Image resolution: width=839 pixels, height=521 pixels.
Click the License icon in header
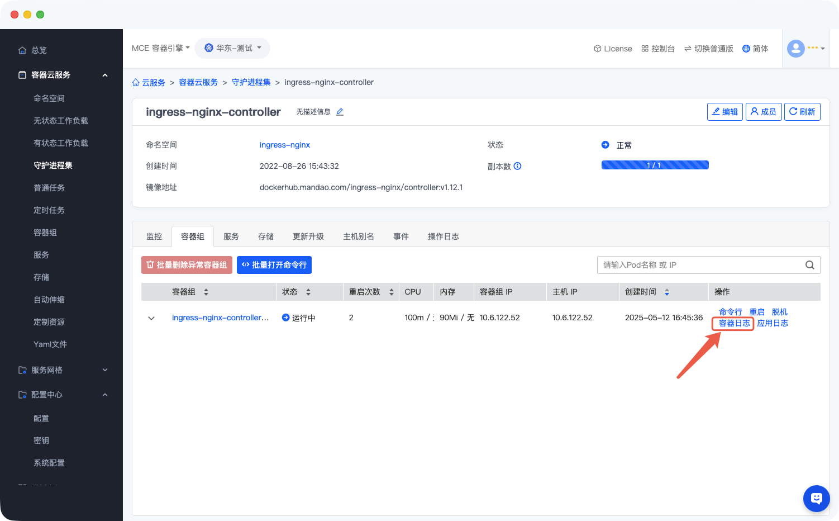(597, 49)
